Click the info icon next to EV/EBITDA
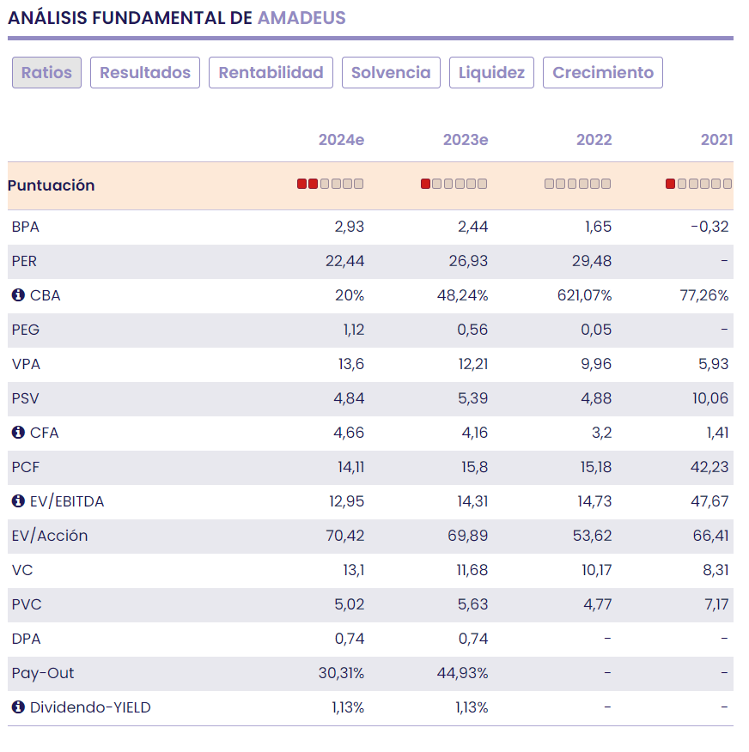The height and width of the screenshot is (752, 749). [x=18, y=501]
